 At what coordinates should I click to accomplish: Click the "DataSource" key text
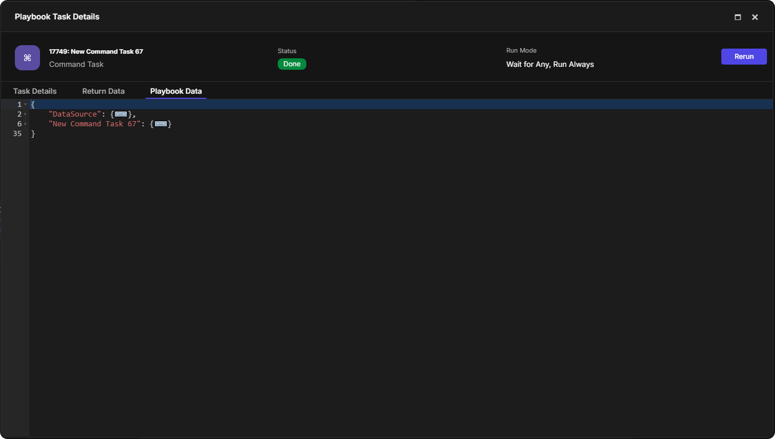(x=75, y=114)
